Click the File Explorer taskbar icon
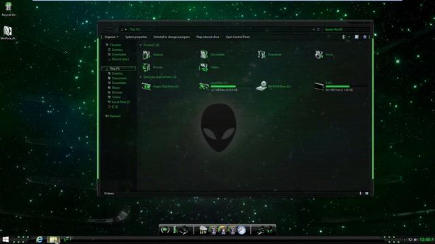The height and width of the screenshot is (244, 435). coord(54,239)
